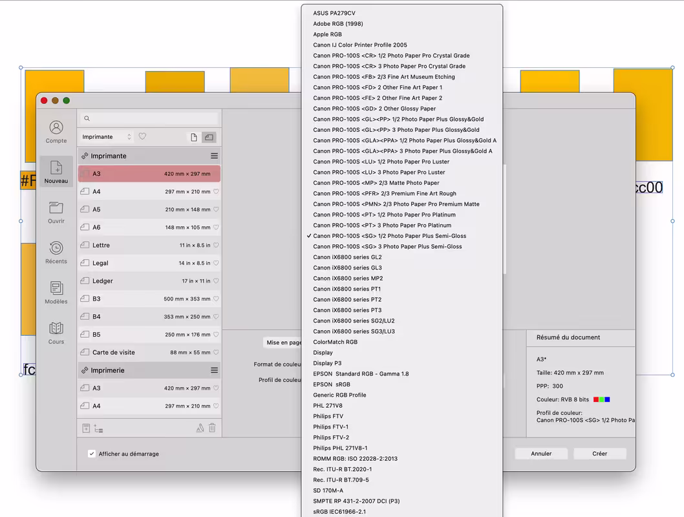Add a new preset with the plus icon
The width and height of the screenshot is (684, 517).
coord(86,428)
